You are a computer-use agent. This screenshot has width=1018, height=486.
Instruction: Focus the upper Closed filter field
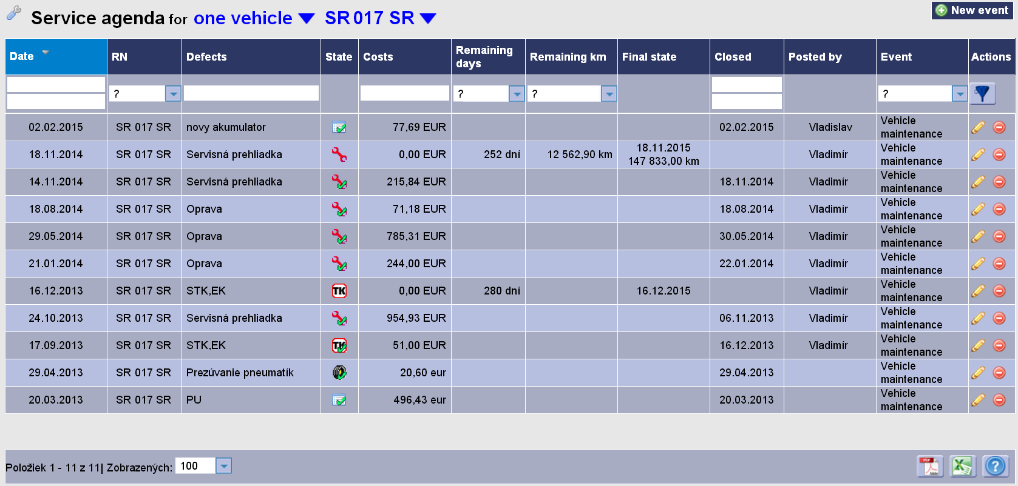[747, 84]
